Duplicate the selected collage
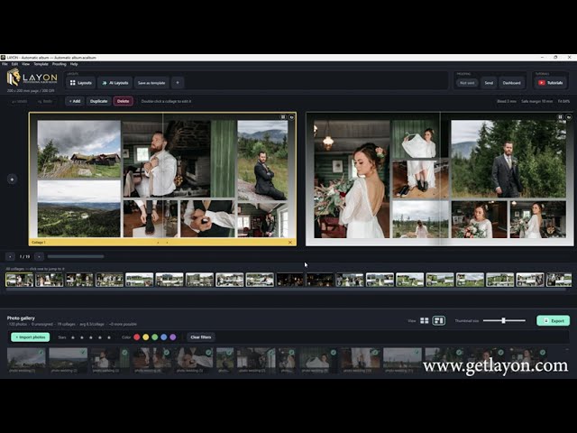 tap(98, 101)
